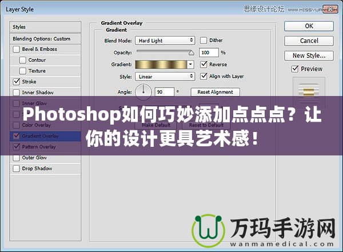Viewport: 343px width, 252px height.
Task: Enable the Inner Shadow checkbox
Action: coord(16,93)
